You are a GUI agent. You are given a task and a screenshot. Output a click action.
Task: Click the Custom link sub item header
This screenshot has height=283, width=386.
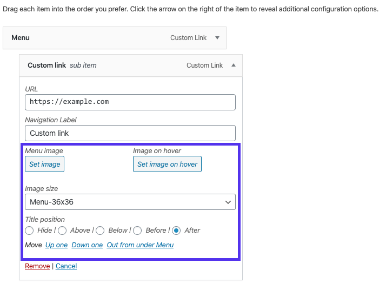108,65
